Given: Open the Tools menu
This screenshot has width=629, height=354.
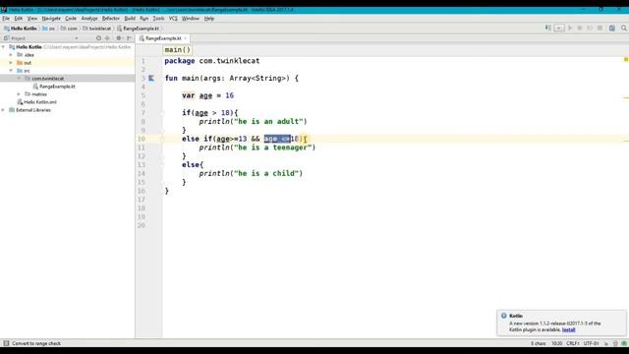Looking at the screenshot, I should 158,19.
